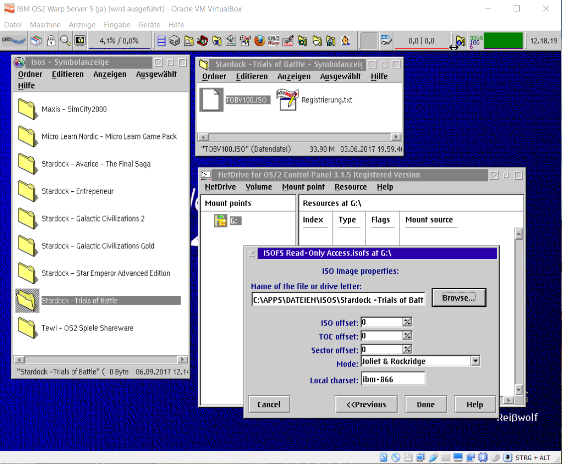Image resolution: width=562 pixels, height=464 pixels.
Task: Open the drives icon in the top toolbar
Action: pyautogui.click(x=174, y=41)
